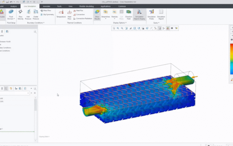233x146 pixels.
Task: Open the Fluid Domain dropdown arrow
Action: [x=14, y=19]
